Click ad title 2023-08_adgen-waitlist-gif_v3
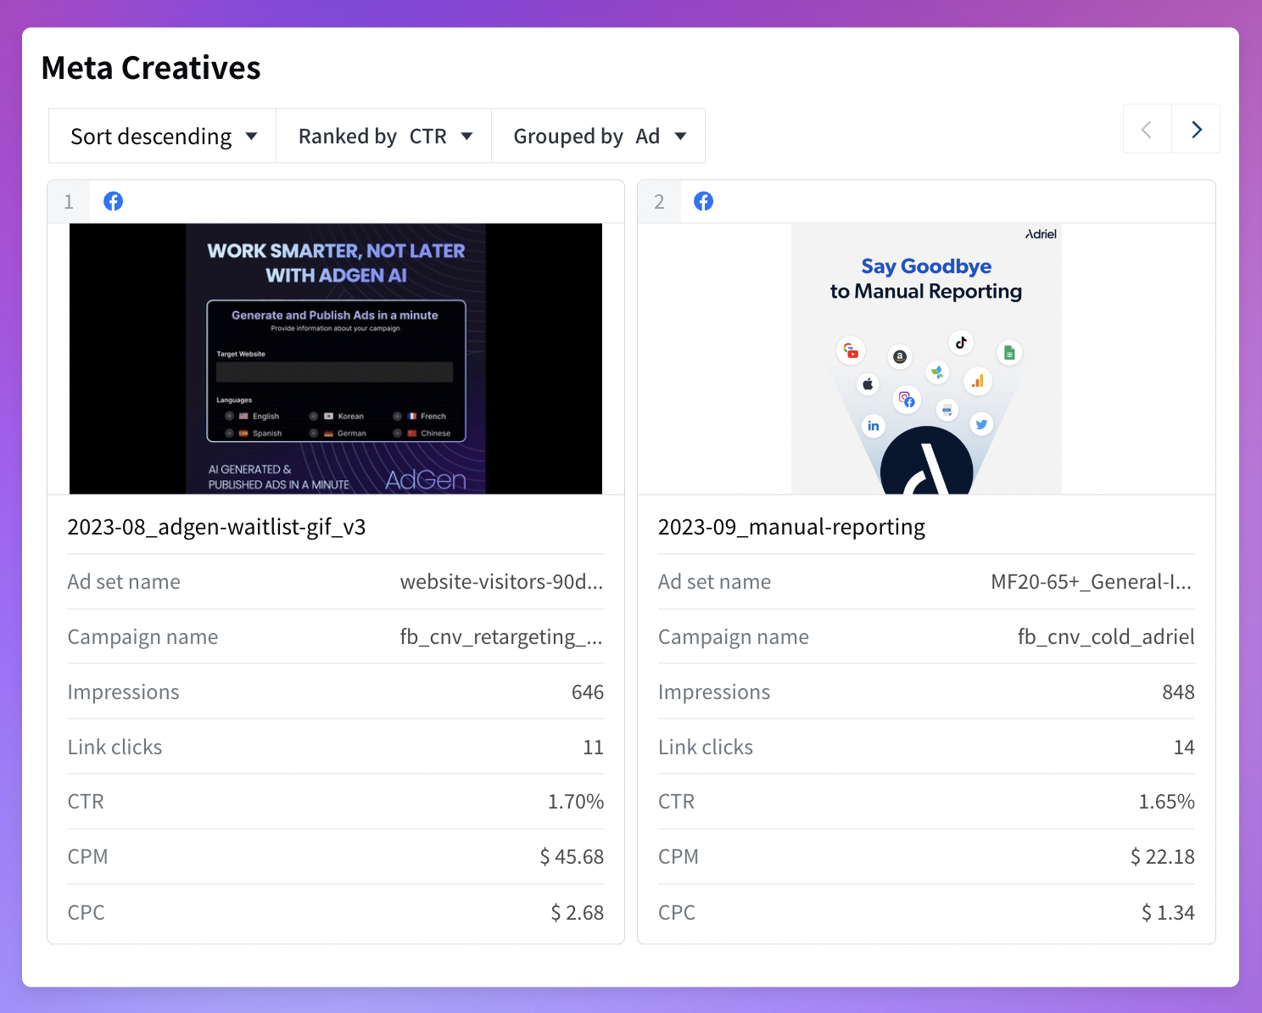 point(216,527)
